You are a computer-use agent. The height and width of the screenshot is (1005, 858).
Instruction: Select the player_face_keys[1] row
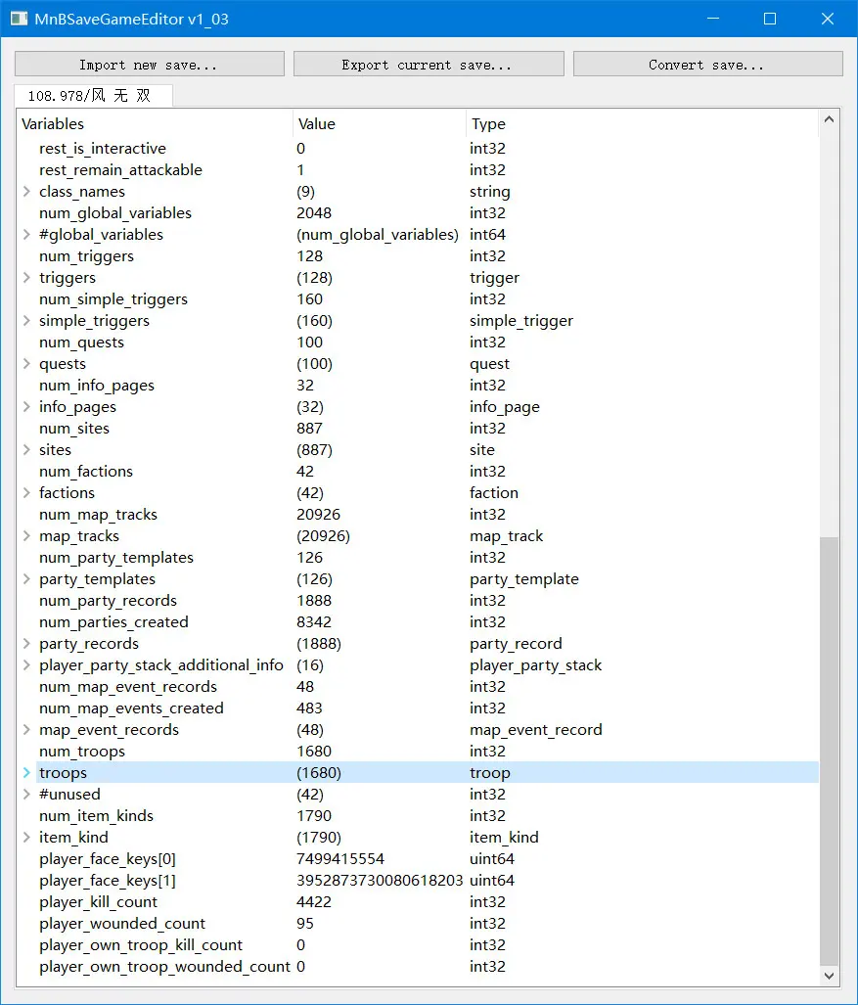(418, 880)
